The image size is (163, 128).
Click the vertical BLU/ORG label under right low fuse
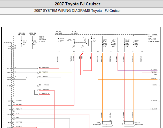coord(132,59)
